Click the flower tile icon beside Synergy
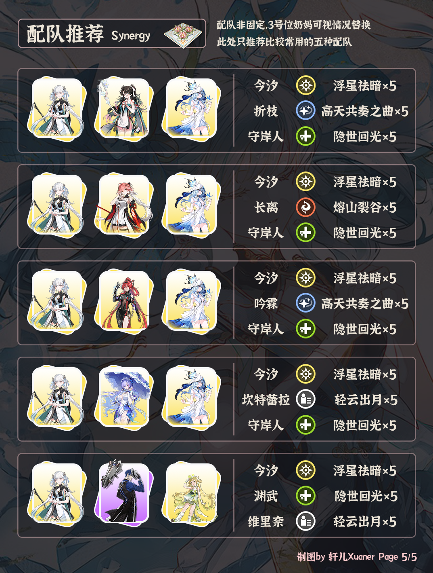433x573 pixels. pyautogui.click(x=183, y=34)
